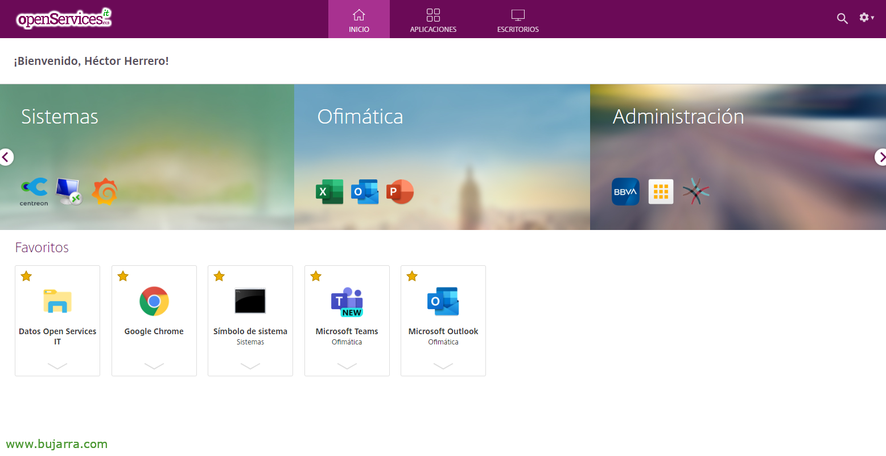Image resolution: width=886 pixels, height=456 pixels.
Task: Click the Google Chrome label text
Action: [154, 331]
